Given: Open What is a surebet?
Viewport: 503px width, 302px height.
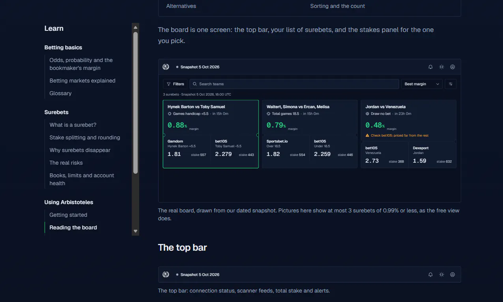Looking at the screenshot, I should pos(73,125).
